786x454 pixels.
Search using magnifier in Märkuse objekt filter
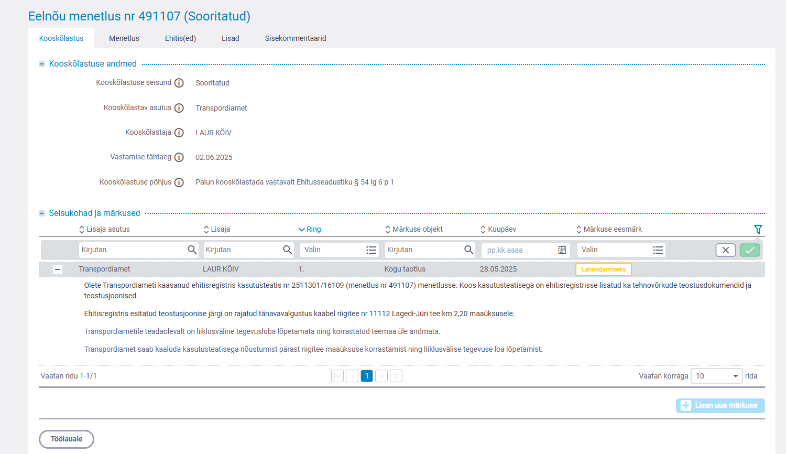[x=469, y=250]
